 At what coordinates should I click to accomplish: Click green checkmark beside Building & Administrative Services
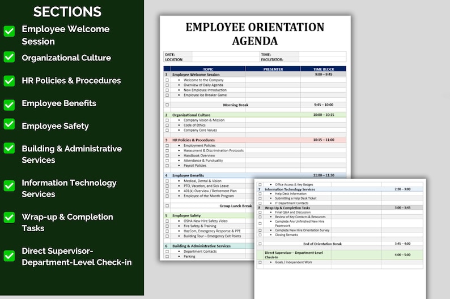click(9, 148)
